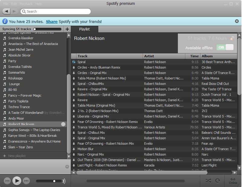Click the speaker volume icon
This screenshot has height=187, width=242.
point(64,181)
